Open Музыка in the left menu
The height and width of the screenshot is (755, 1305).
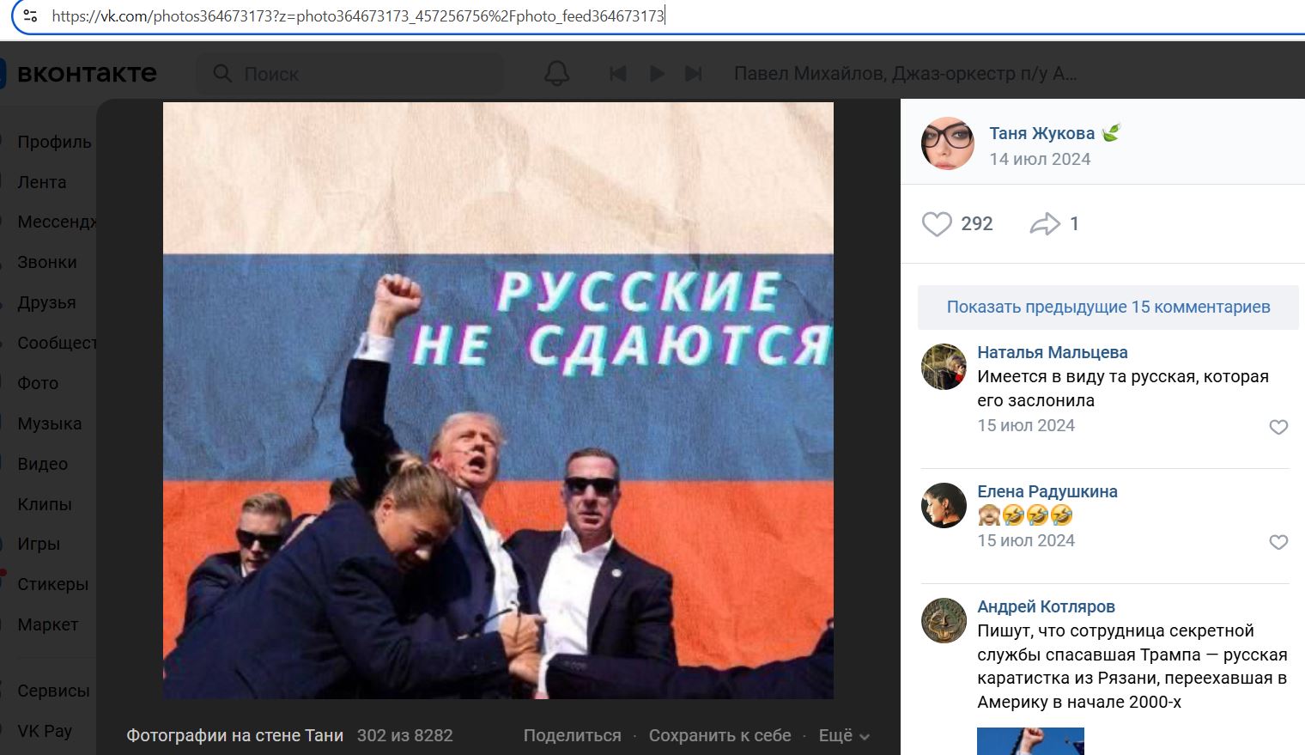pyautogui.click(x=50, y=423)
